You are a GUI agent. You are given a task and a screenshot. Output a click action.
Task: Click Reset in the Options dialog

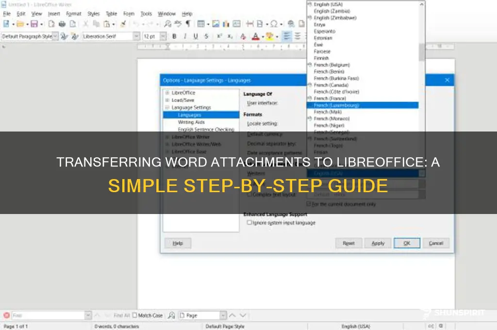click(348, 243)
